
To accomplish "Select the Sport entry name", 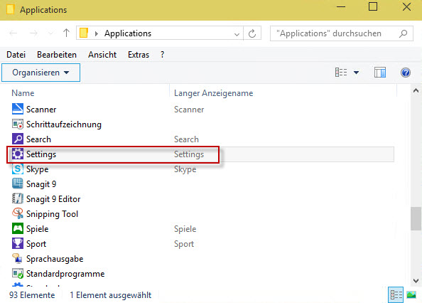I will tap(36, 244).
